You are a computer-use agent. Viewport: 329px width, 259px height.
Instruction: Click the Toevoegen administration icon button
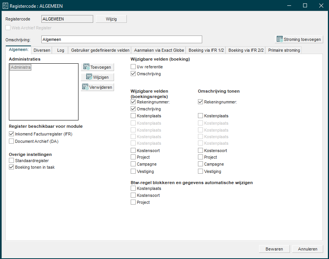pos(97,67)
